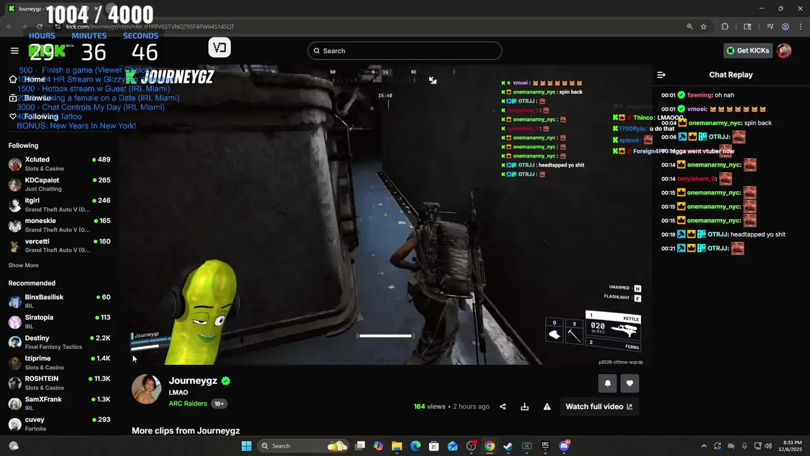Screen dimensions: 810x456
Task: Open File Explorer from the taskbar
Action: pos(397,446)
